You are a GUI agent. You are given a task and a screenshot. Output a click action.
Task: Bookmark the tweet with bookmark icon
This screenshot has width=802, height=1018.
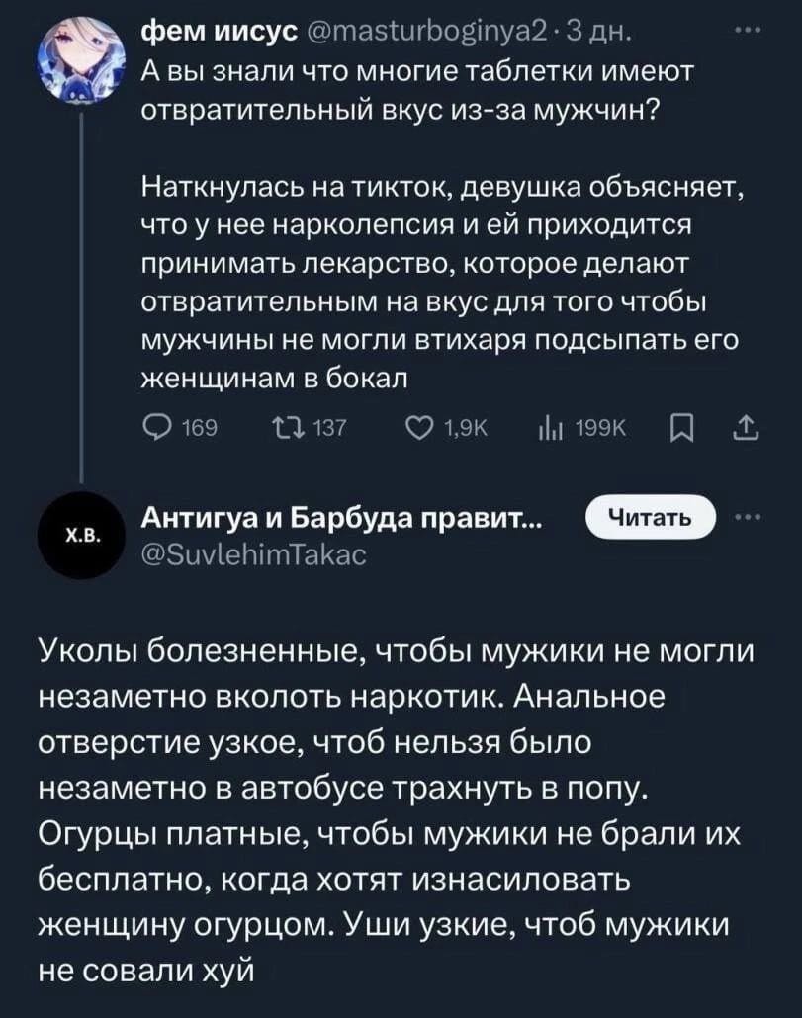(x=682, y=428)
